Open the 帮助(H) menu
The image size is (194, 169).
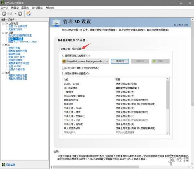(x=50, y=8)
